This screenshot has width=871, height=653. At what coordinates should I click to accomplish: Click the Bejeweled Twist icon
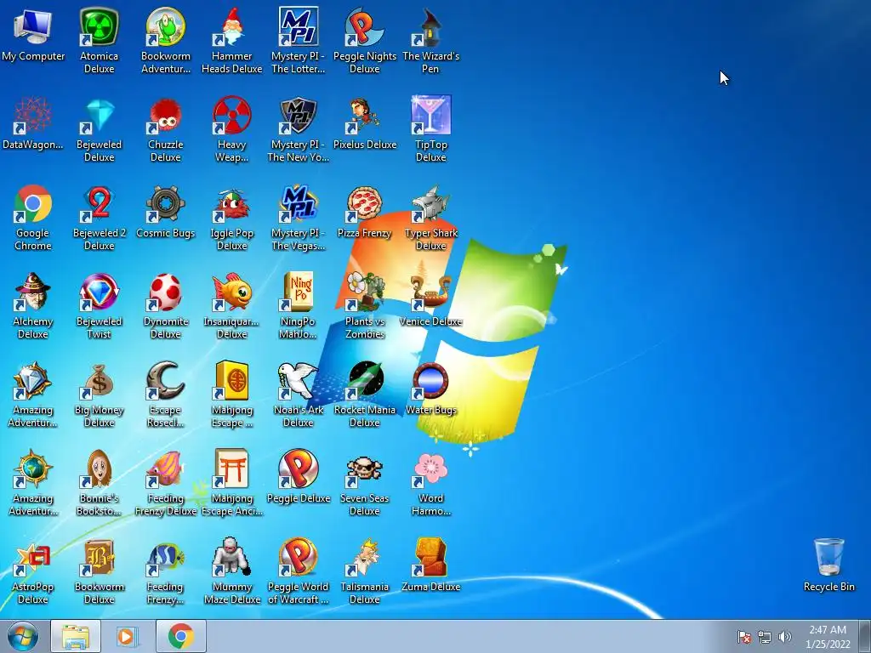point(99,292)
